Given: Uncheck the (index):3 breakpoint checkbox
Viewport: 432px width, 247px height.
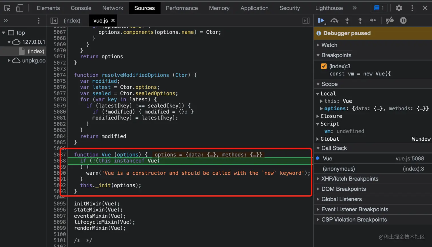Looking at the screenshot, I should tap(324, 66).
